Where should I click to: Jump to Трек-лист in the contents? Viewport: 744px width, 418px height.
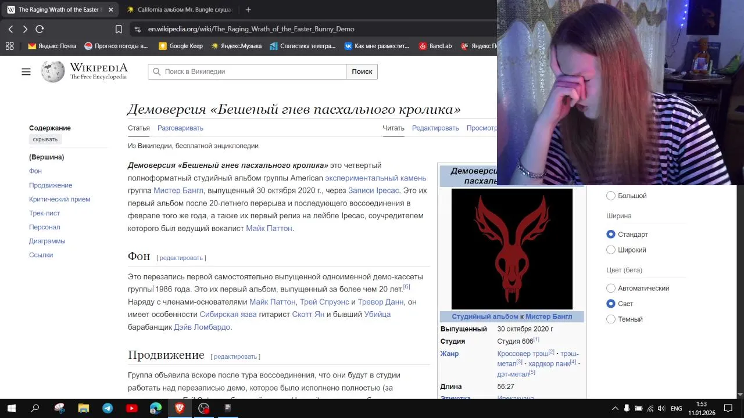45,213
